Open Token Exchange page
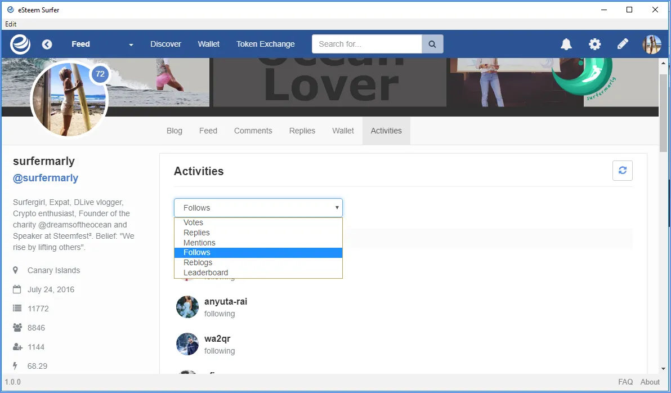 265,44
